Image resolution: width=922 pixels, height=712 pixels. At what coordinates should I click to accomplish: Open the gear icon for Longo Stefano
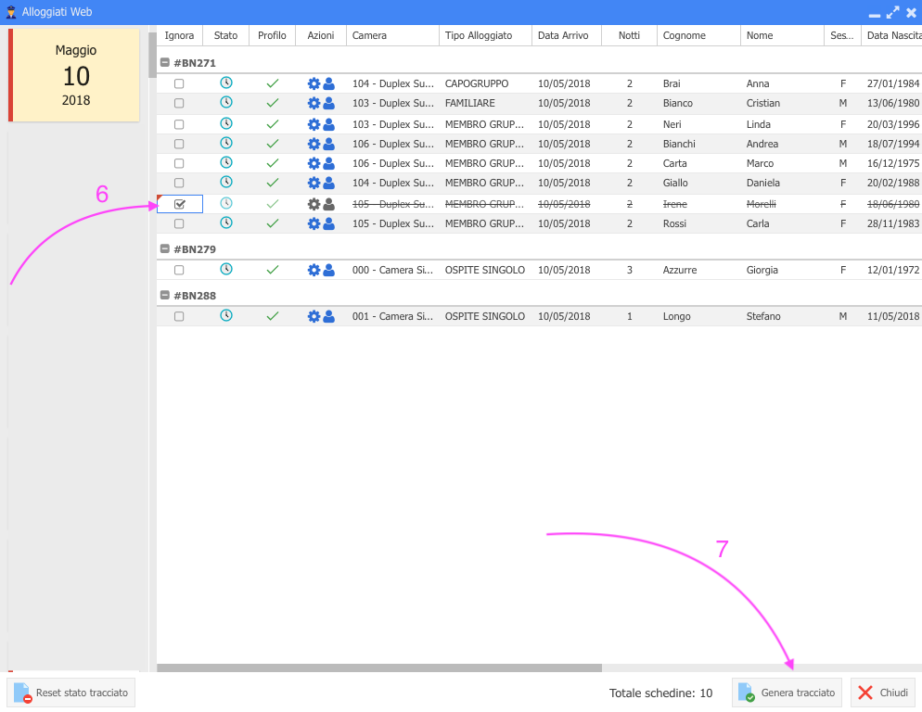point(314,316)
